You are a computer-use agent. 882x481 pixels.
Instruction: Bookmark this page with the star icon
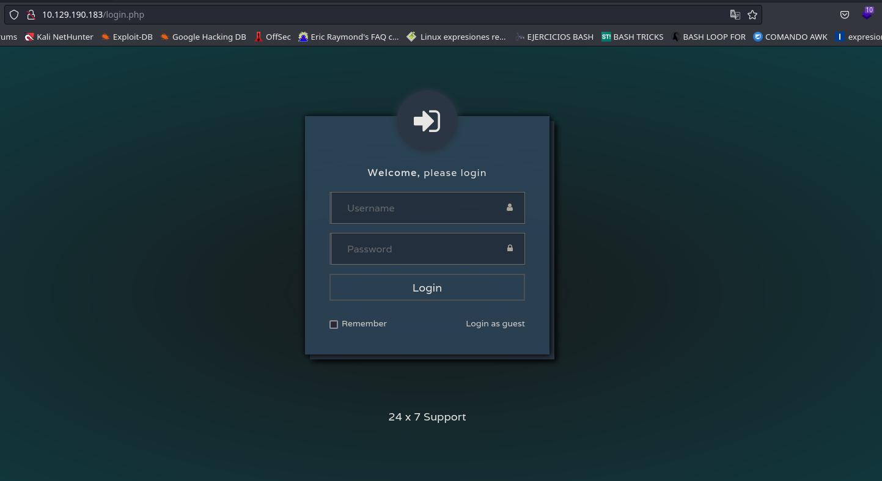click(752, 15)
